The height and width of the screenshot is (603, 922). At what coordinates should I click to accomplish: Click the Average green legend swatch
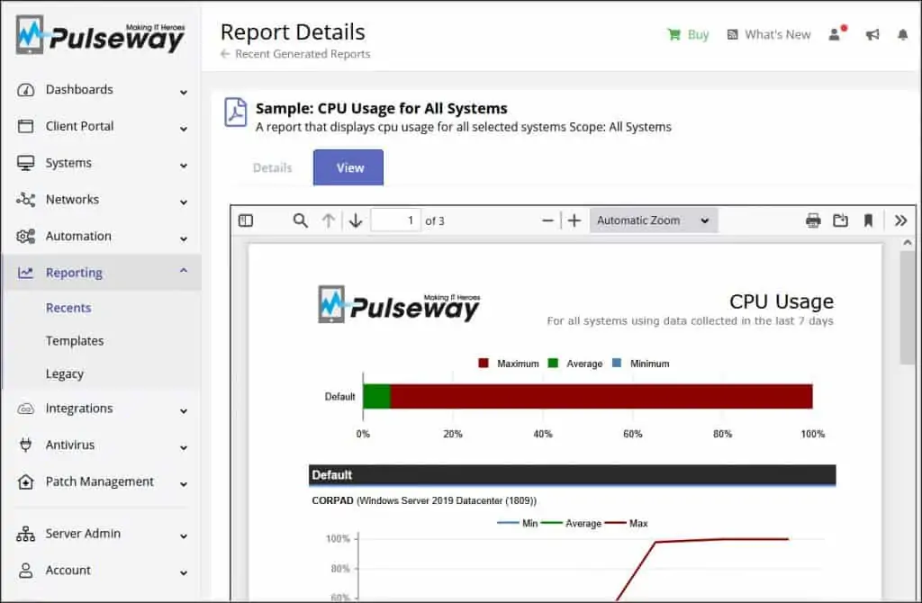tap(553, 364)
